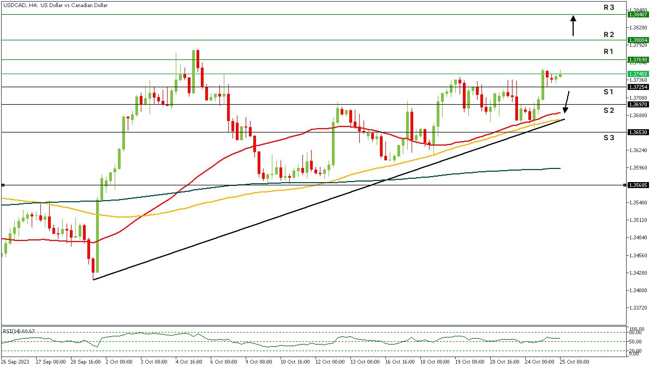Click the 1.37254 black price tag
655x368 pixels.
(x=638, y=87)
